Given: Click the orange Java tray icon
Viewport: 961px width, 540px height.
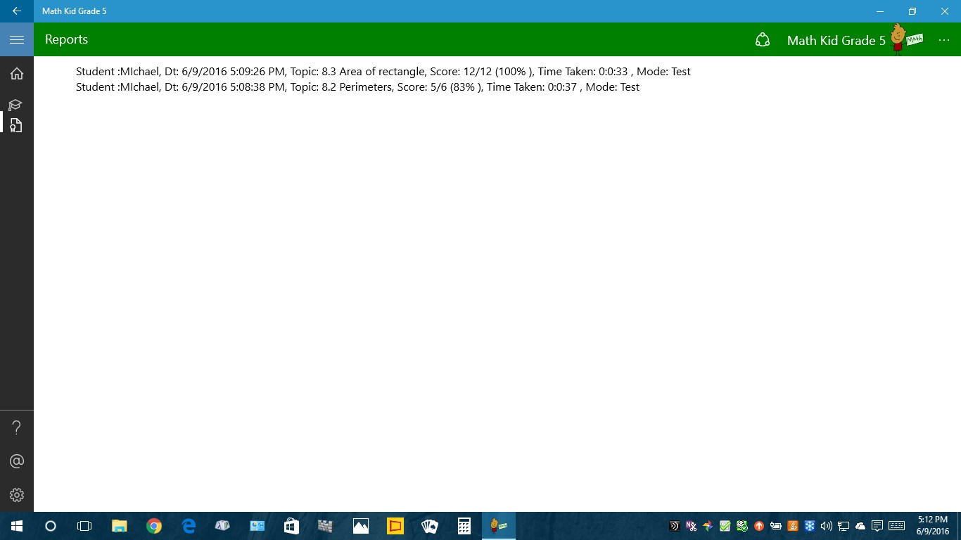Looking at the screenshot, I should tap(793, 526).
